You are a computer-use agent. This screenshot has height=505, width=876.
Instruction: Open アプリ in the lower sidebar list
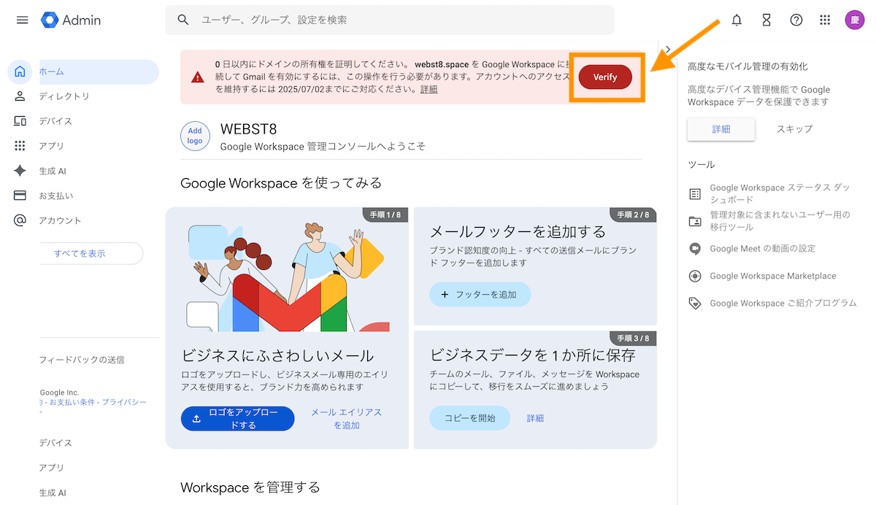51,468
